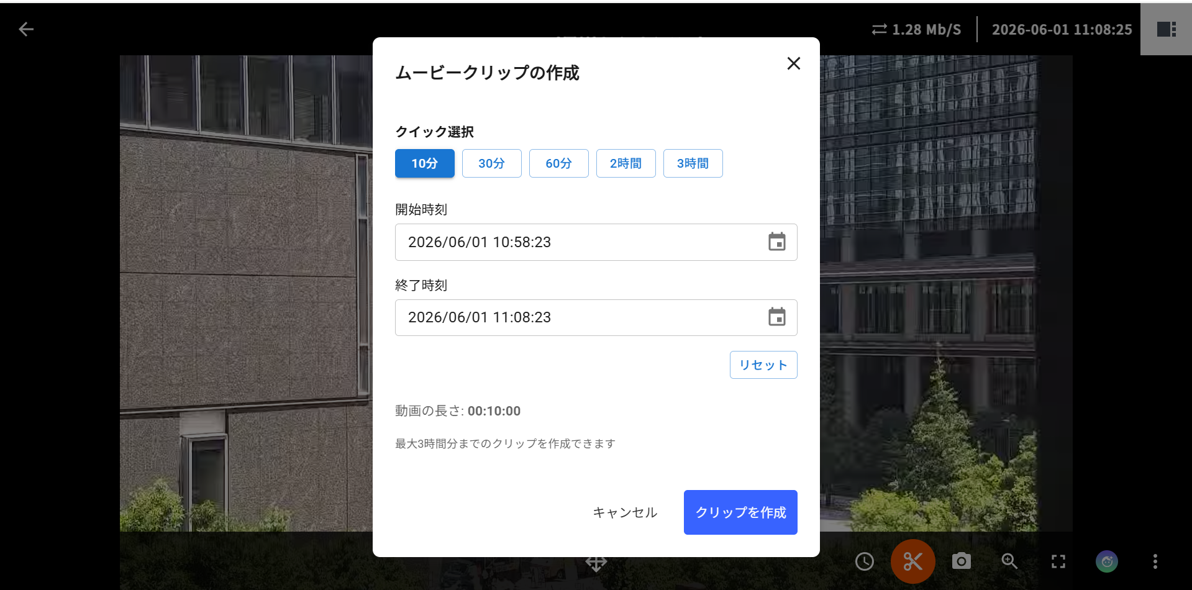Screen dimensions: 1192x590
Task: Click the ムービークリップの作成 dialog title
Action: (x=488, y=73)
